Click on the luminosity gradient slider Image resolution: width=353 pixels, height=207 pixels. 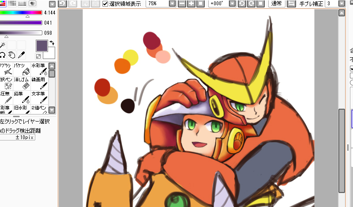(x=21, y=33)
